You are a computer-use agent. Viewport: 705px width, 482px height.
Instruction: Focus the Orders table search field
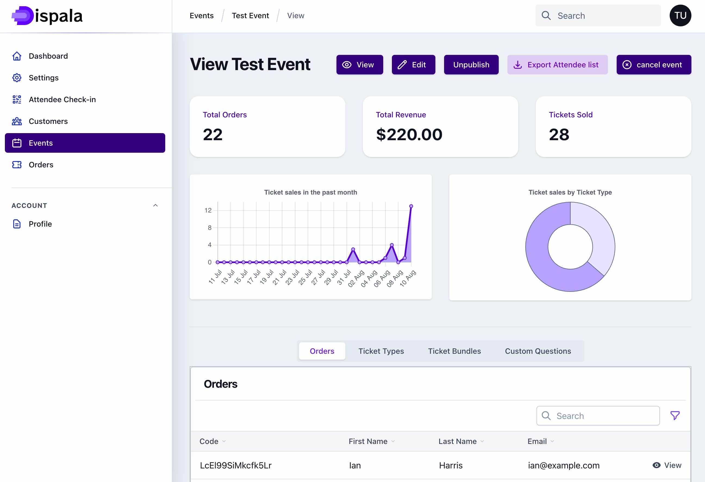(598, 416)
